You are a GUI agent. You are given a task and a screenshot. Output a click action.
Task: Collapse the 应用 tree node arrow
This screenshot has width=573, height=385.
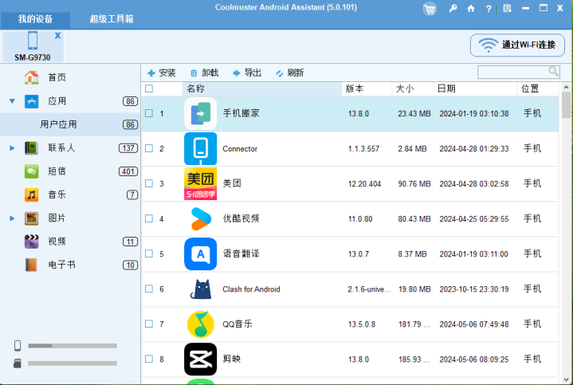click(12, 101)
